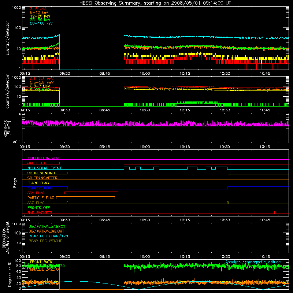Pick 10:45 time label under decimation panel
This screenshot has height=293, width=293.
tap(265, 257)
